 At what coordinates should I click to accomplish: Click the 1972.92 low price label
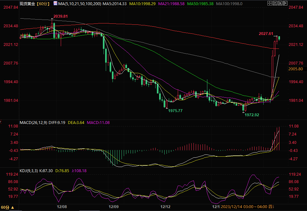coord(252,115)
